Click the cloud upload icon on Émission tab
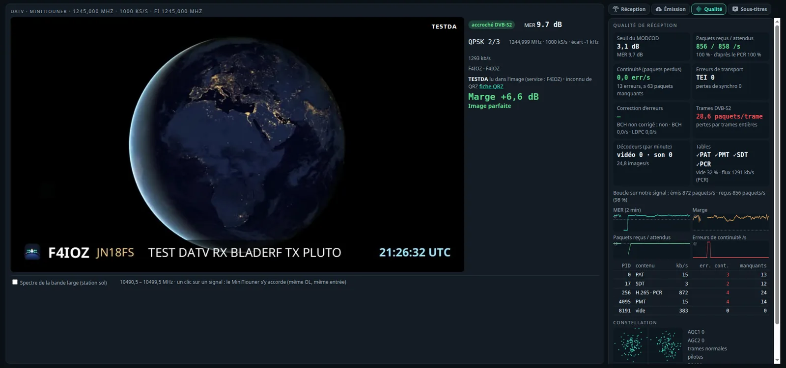The height and width of the screenshot is (368, 786). click(659, 9)
